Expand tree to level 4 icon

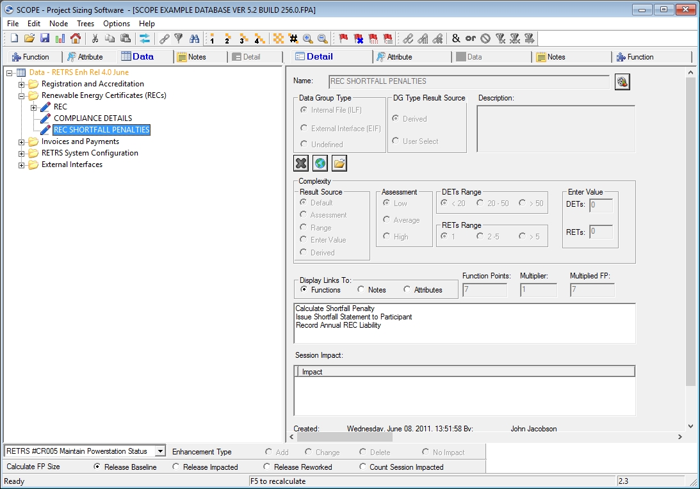click(259, 39)
